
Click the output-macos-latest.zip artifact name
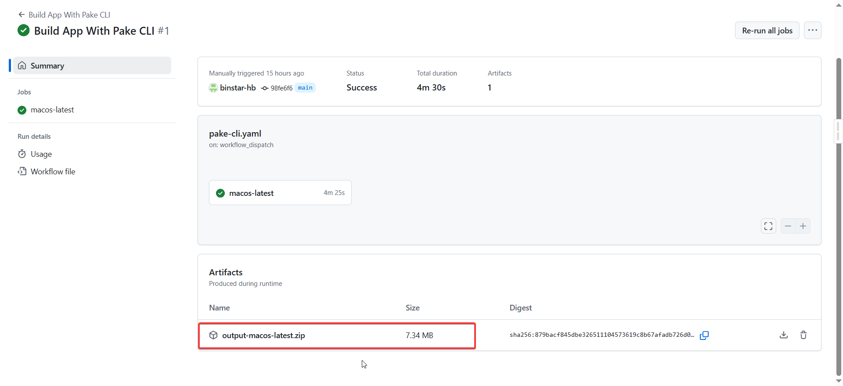coord(263,335)
